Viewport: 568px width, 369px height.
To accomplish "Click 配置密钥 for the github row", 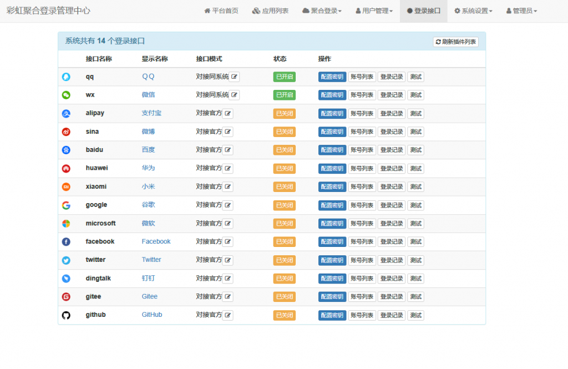I will [332, 315].
